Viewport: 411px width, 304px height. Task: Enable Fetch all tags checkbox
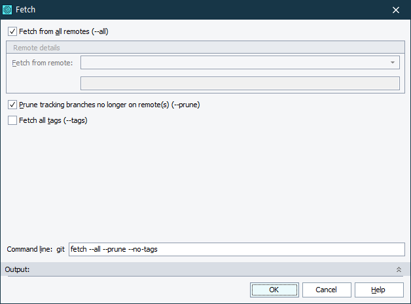[12, 120]
